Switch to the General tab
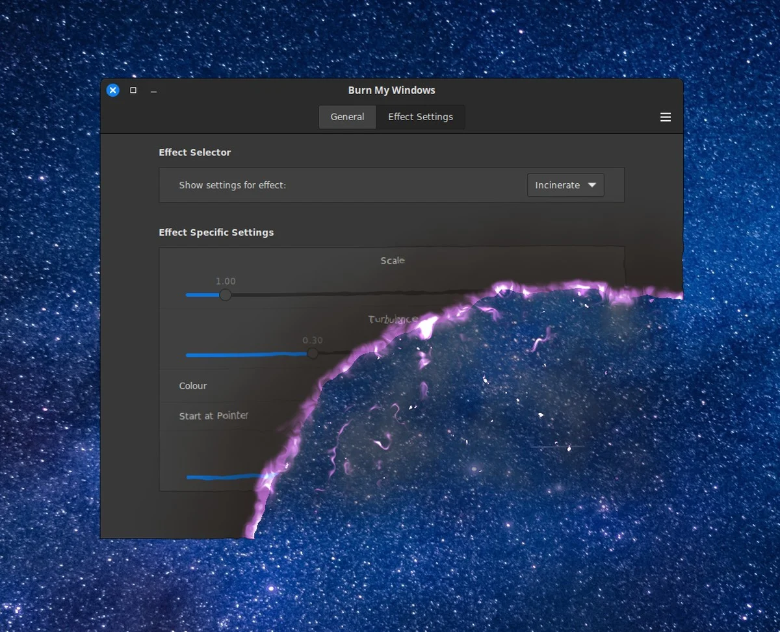Viewport: 780px width, 632px height. (347, 117)
